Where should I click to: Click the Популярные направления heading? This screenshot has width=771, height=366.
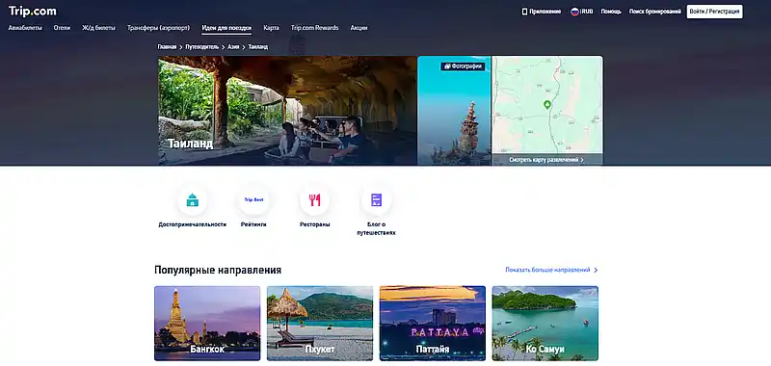(x=218, y=271)
